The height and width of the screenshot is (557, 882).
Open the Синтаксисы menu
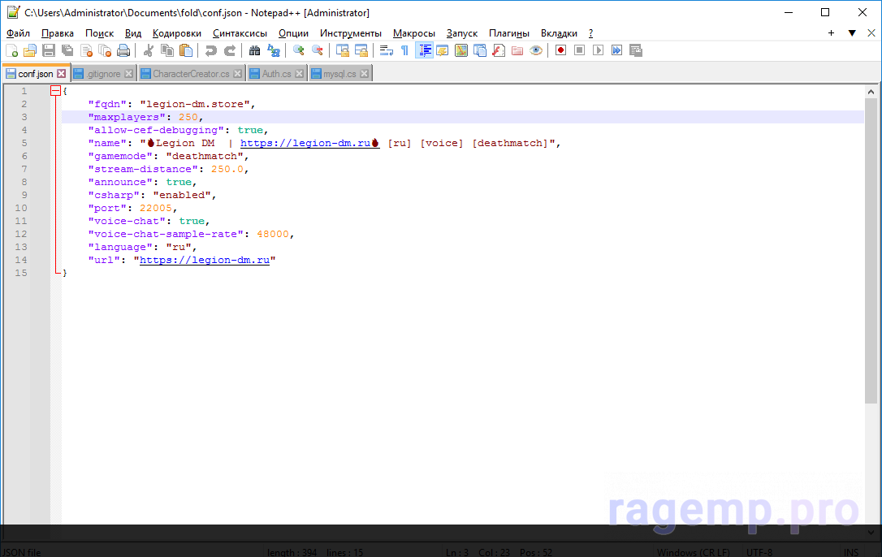(240, 33)
